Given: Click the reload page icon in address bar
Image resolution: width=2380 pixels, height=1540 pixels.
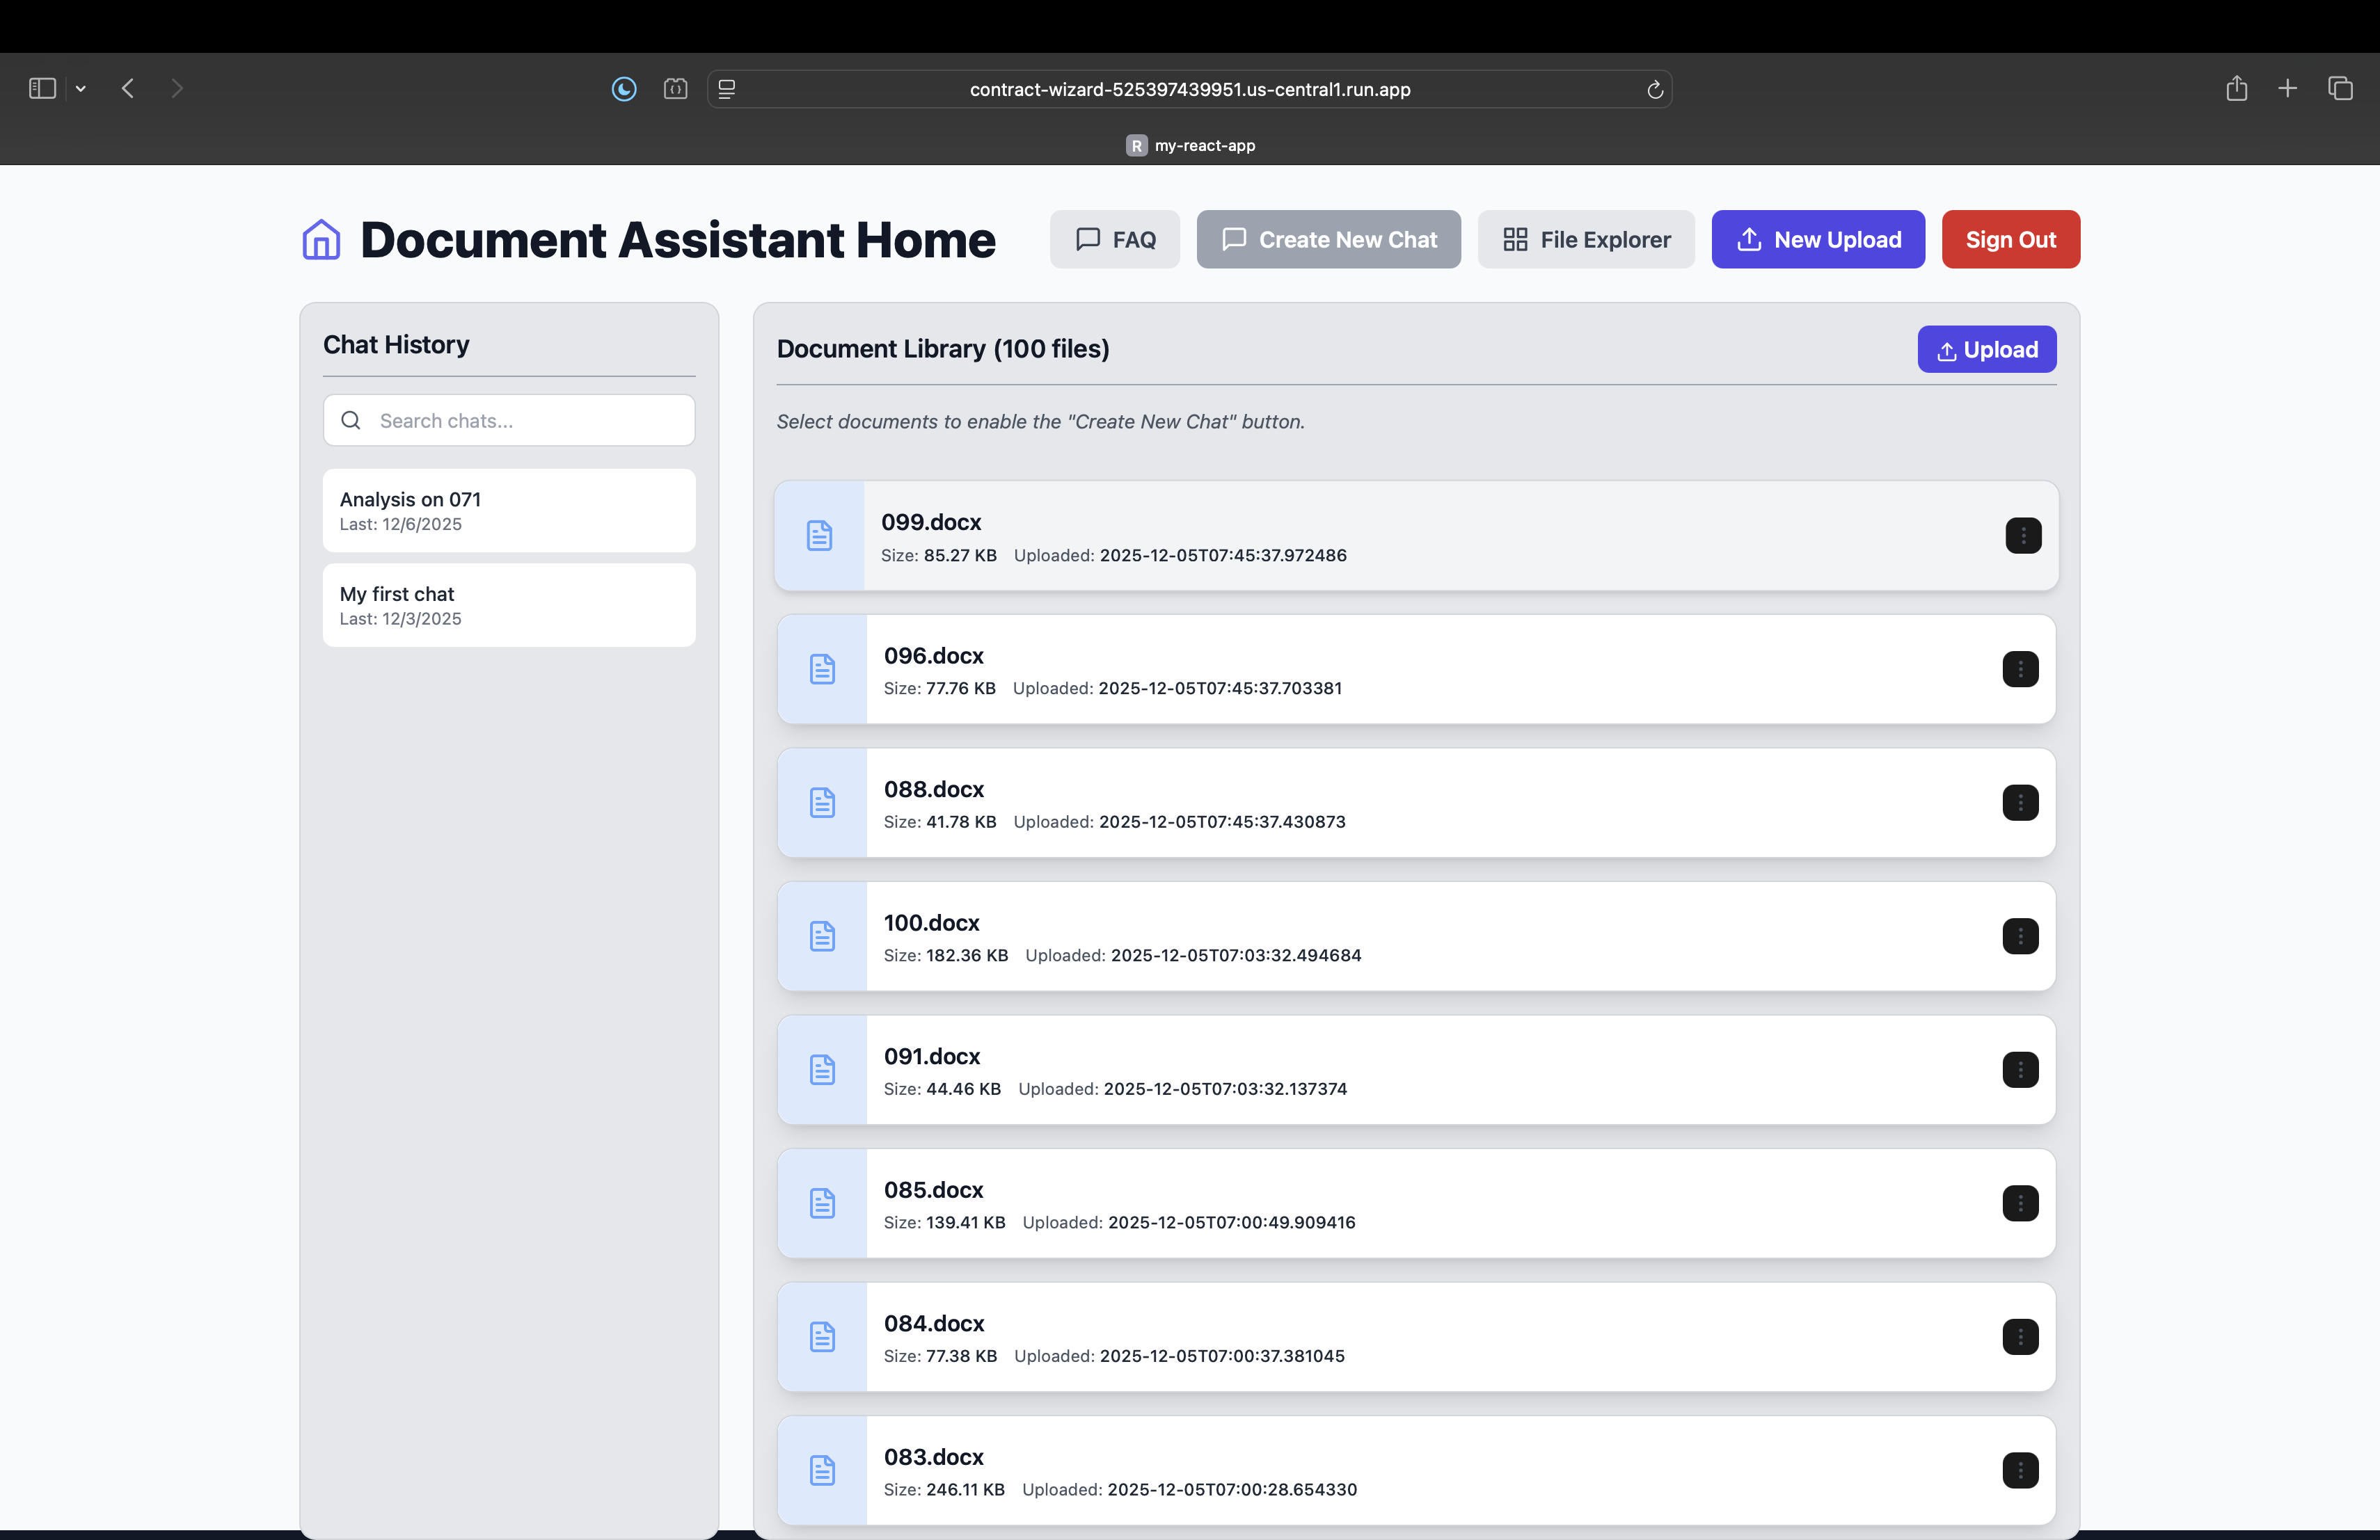Looking at the screenshot, I should (1654, 90).
